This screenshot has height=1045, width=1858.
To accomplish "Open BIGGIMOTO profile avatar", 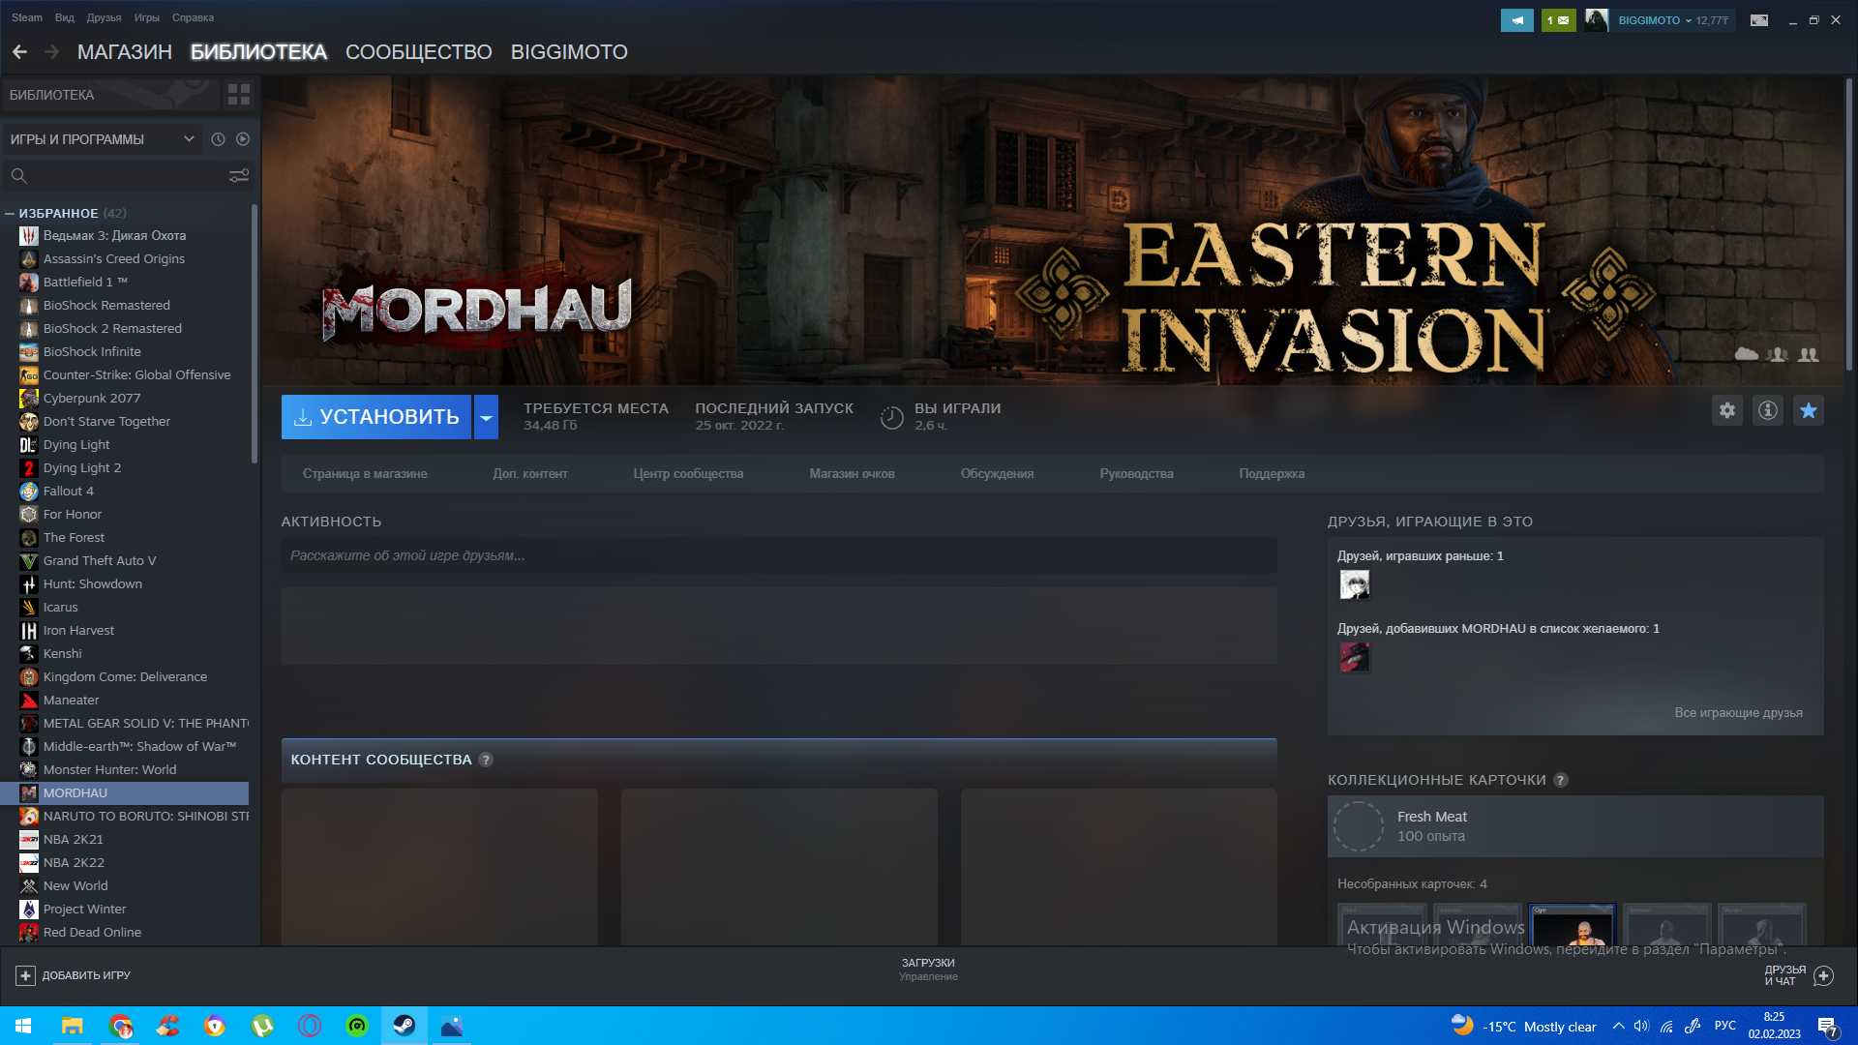I will point(1597,20).
